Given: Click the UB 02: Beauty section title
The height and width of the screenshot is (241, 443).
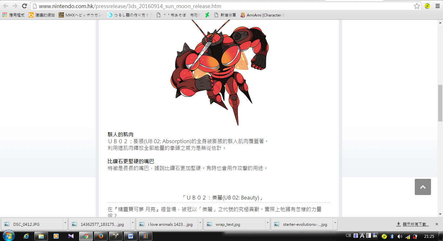Looking at the screenshot, I should (222, 198).
